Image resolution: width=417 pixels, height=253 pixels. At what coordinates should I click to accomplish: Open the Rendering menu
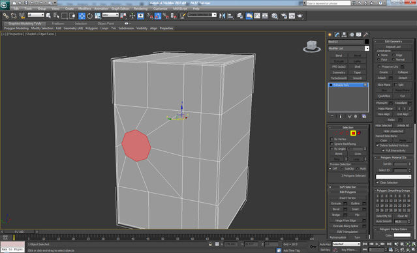coord(141,8)
